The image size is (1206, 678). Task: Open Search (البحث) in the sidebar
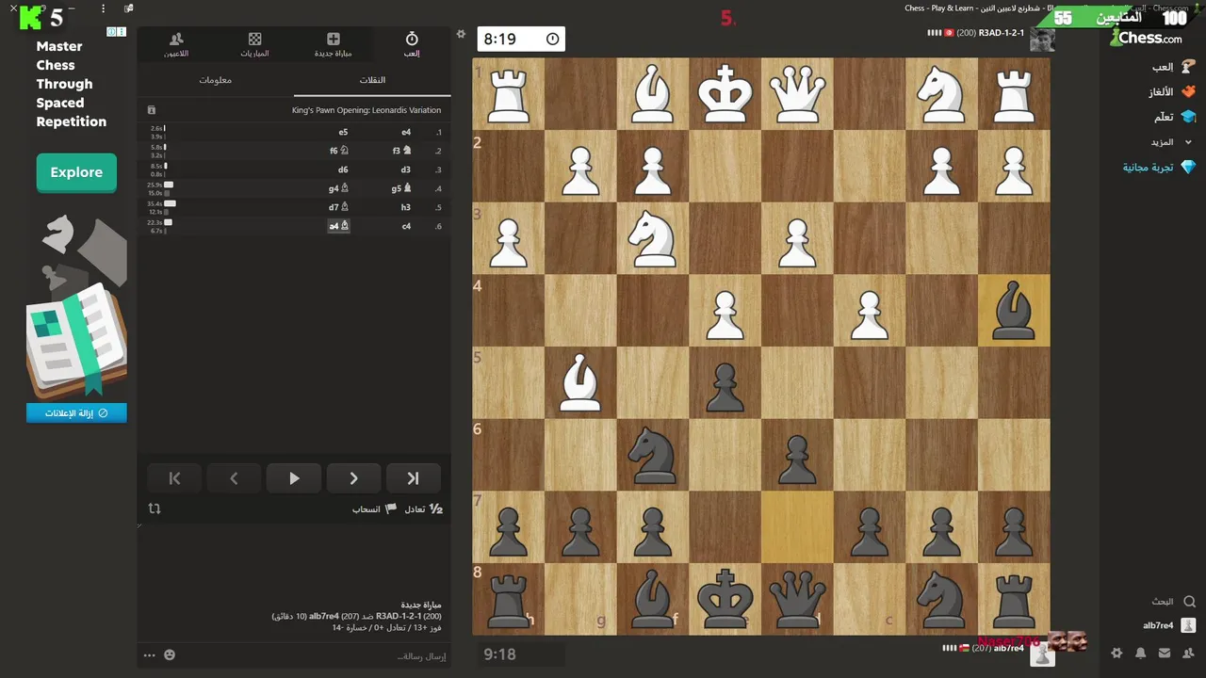click(1173, 601)
